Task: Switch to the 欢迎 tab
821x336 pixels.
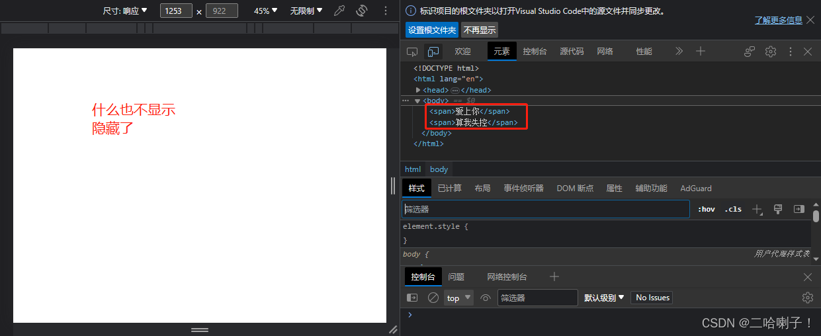Action: [462, 52]
